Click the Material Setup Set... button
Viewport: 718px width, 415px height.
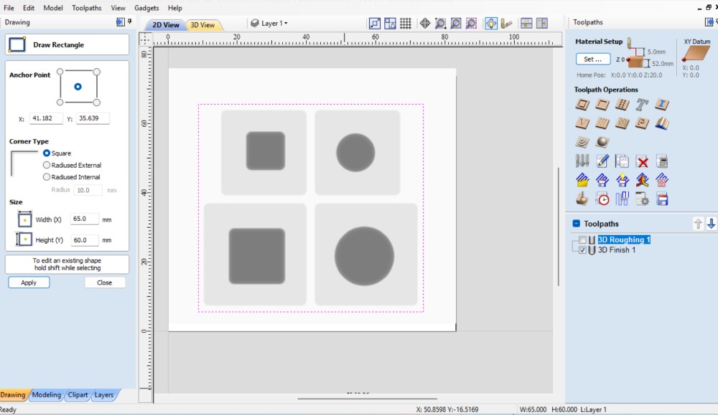(593, 59)
